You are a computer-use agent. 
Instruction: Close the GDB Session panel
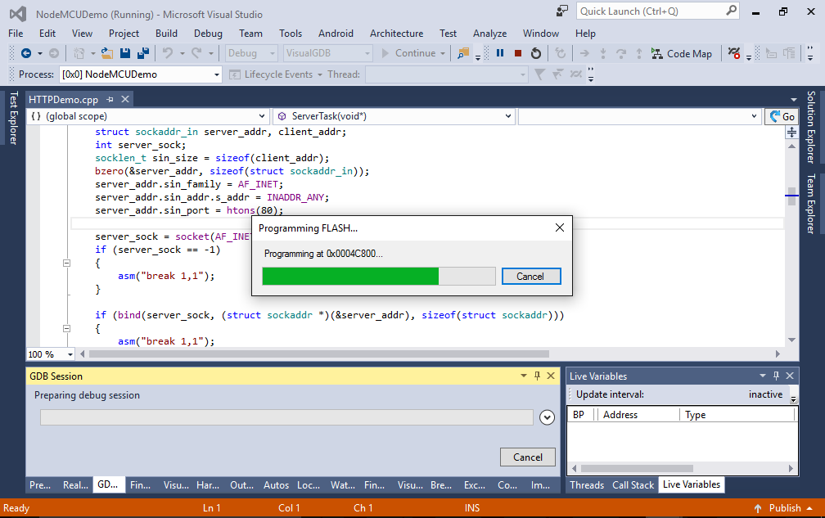(x=551, y=376)
